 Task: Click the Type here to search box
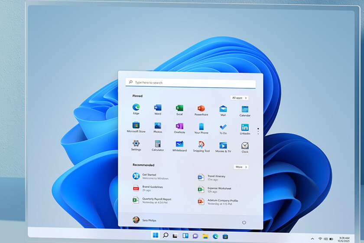194,82
